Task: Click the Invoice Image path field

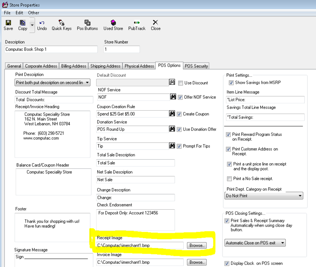Action: point(140,262)
